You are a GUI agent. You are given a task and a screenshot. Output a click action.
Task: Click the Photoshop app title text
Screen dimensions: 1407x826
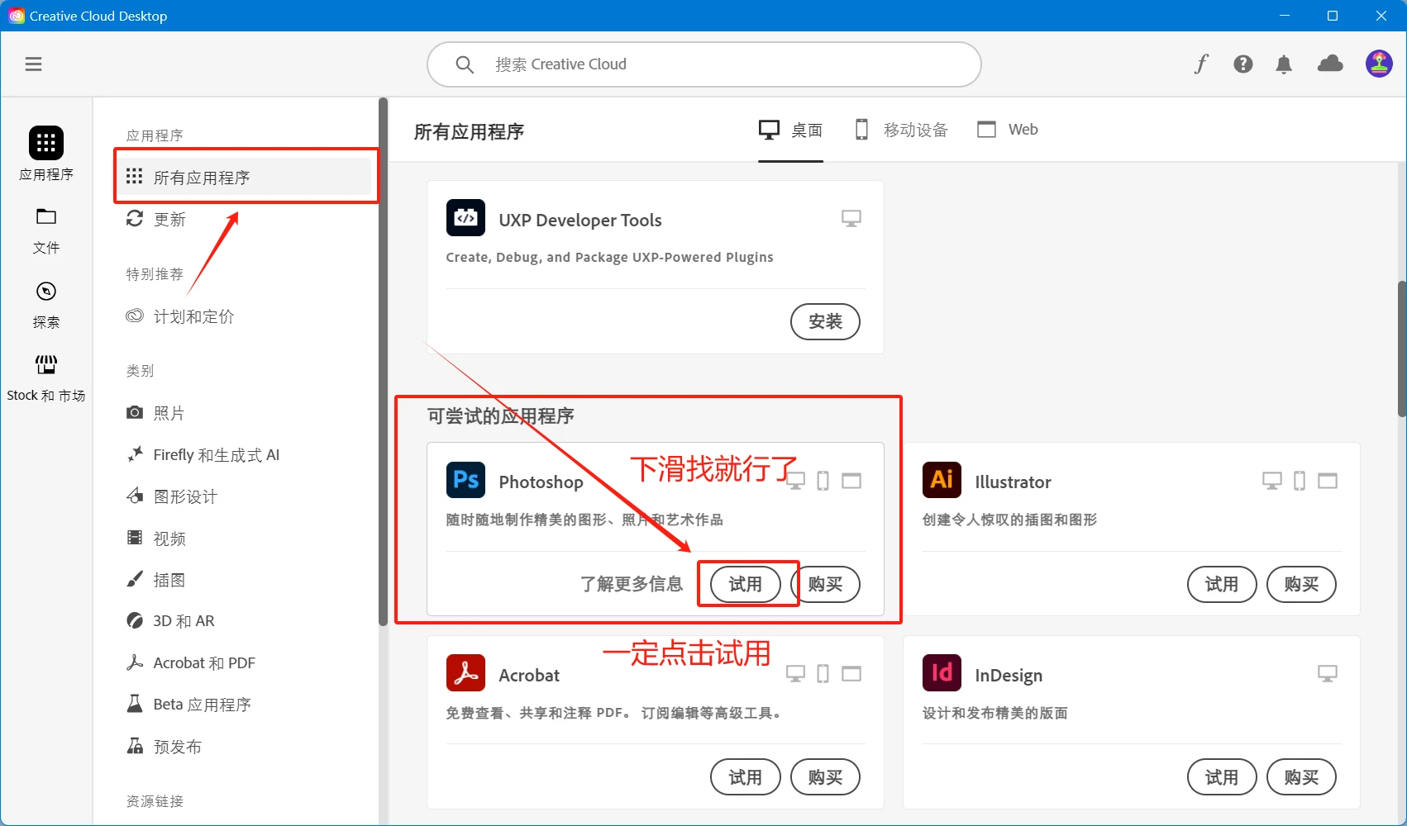pyautogui.click(x=541, y=482)
